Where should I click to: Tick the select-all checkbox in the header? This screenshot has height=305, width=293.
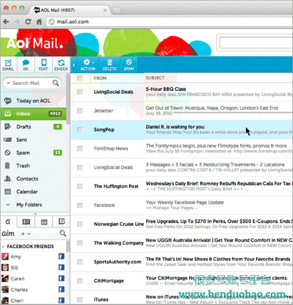(x=80, y=78)
